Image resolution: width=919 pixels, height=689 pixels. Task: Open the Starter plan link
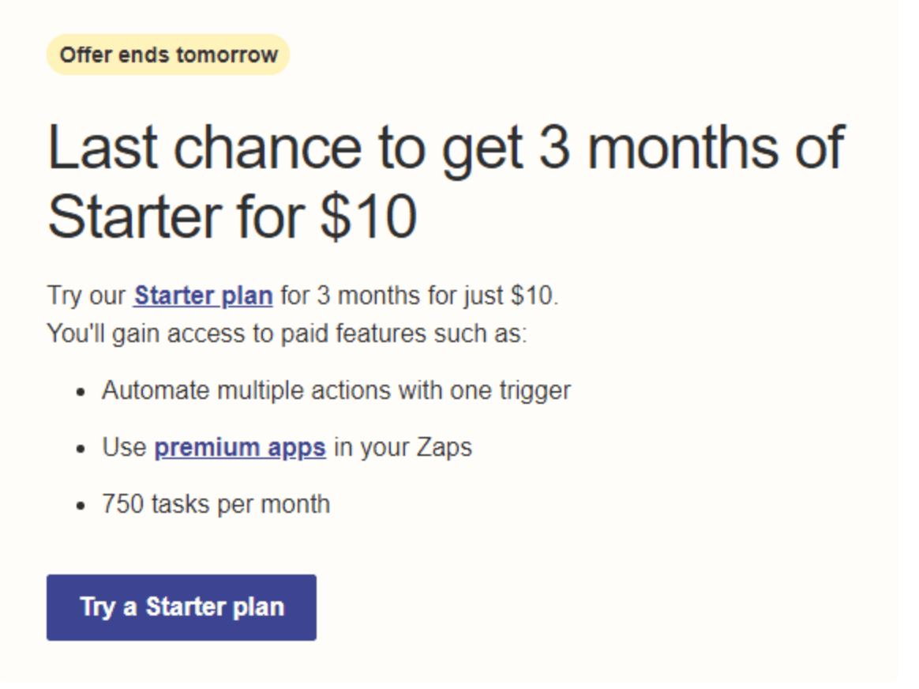tap(202, 296)
